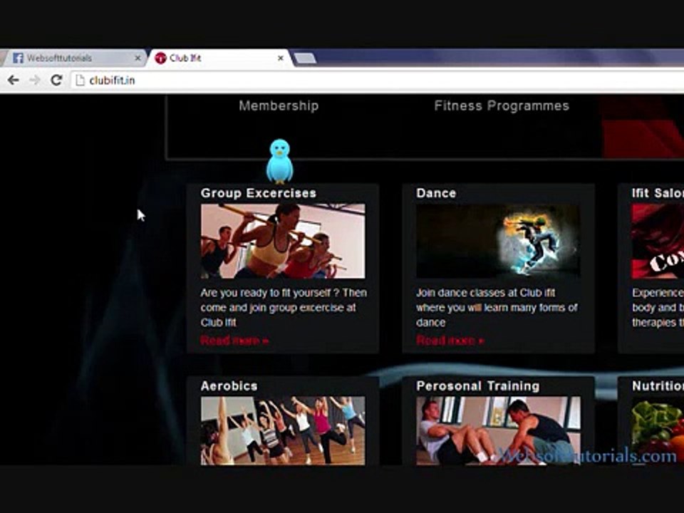The height and width of the screenshot is (513, 684).
Task: Click the Group Excercises heading
Action: pos(258,193)
